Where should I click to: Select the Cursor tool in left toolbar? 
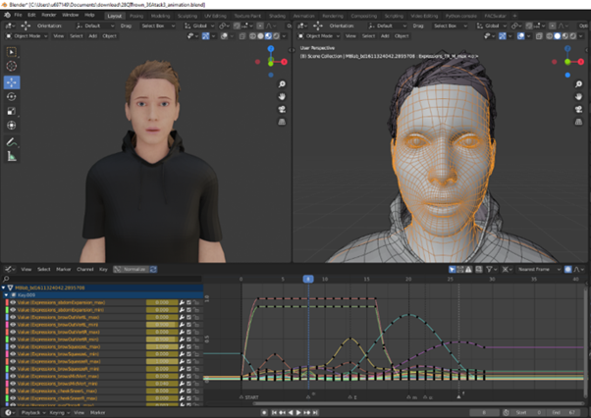point(12,66)
